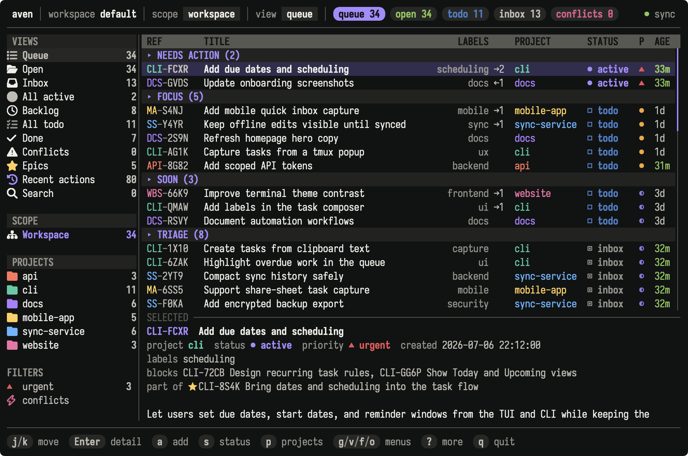The width and height of the screenshot is (688, 456).
Task: Click the sync-service project folder icon
Action: (x=12, y=331)
